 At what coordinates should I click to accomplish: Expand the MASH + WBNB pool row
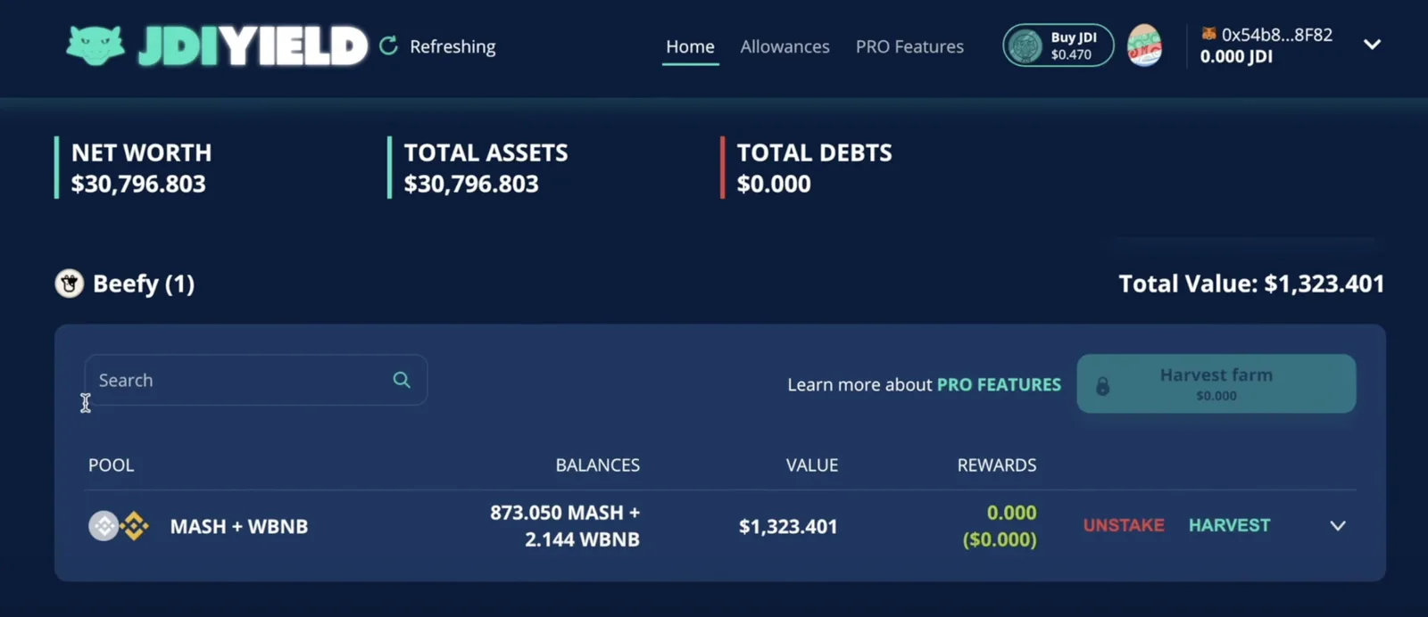(x=1338, y=526)
